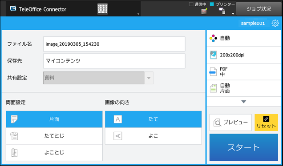Viewport: 283px width, 166px height.
Task: Click the よことじ booklet icon
Action: 14,153
